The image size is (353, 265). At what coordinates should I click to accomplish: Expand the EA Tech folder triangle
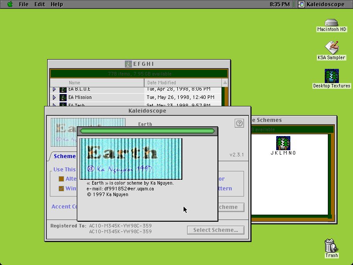(x=54, y=105)
